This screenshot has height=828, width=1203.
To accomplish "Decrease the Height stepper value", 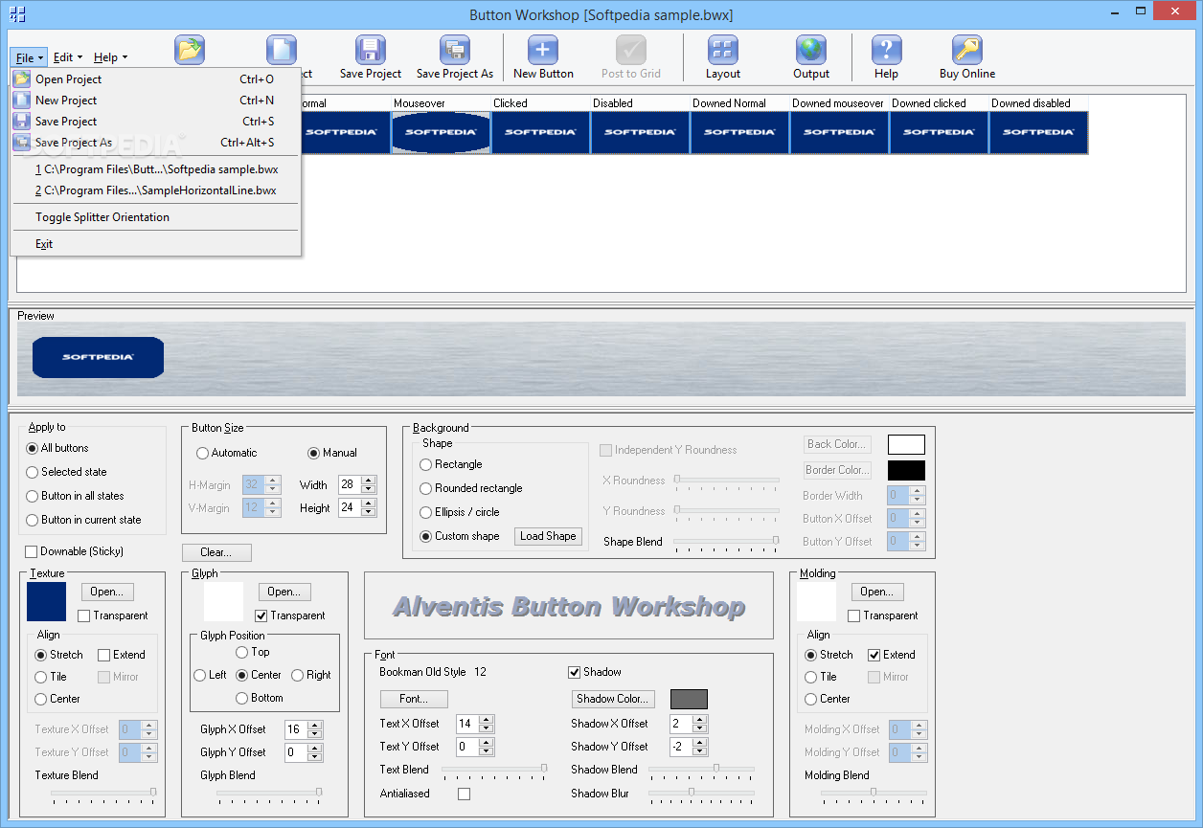I will (369, 512).
